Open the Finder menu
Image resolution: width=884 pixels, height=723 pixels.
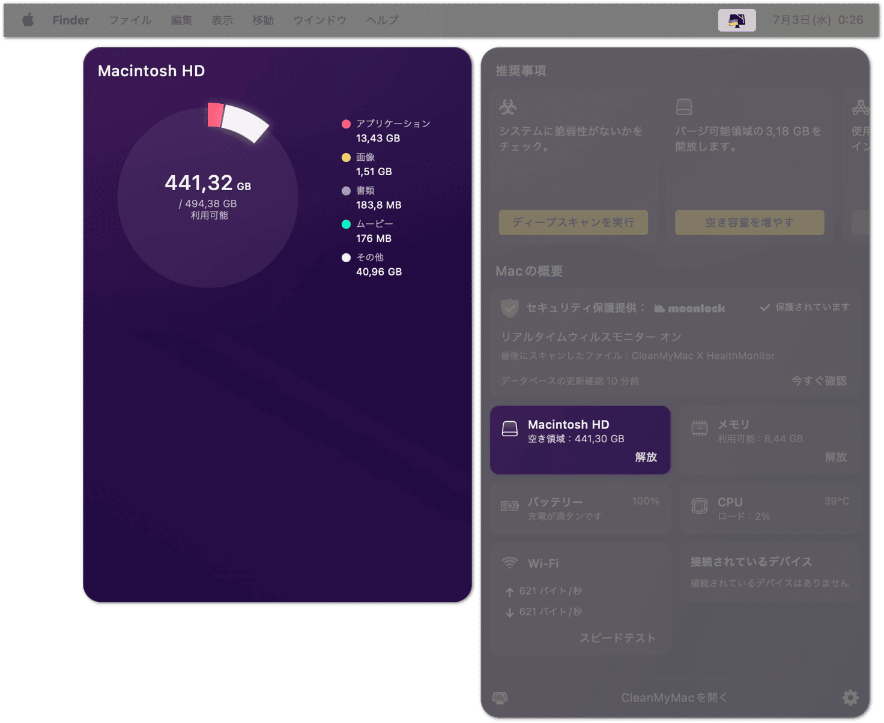click(x=71, y=20)
